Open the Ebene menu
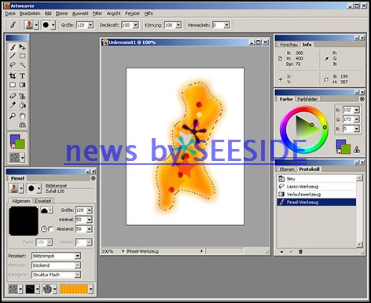The height and width of the screenshot is (303, 371). coord(61,13)
